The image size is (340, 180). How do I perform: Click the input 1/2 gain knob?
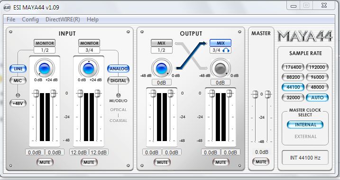pos(45,68)
